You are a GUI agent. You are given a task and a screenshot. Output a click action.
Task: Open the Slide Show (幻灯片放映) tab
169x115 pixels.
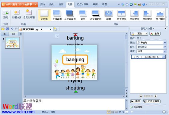coord(83,5)
